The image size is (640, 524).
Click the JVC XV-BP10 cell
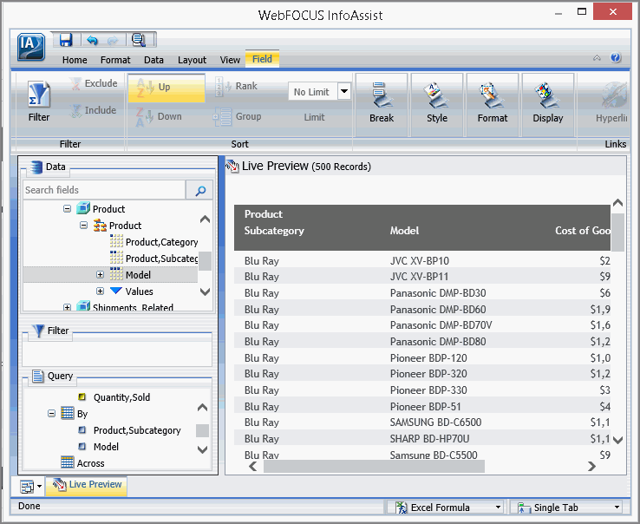click(420, 260)
